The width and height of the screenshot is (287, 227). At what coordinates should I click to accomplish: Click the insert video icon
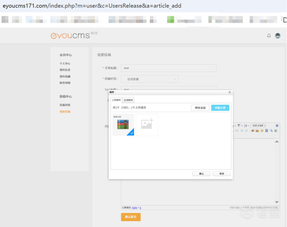point(267,130)
